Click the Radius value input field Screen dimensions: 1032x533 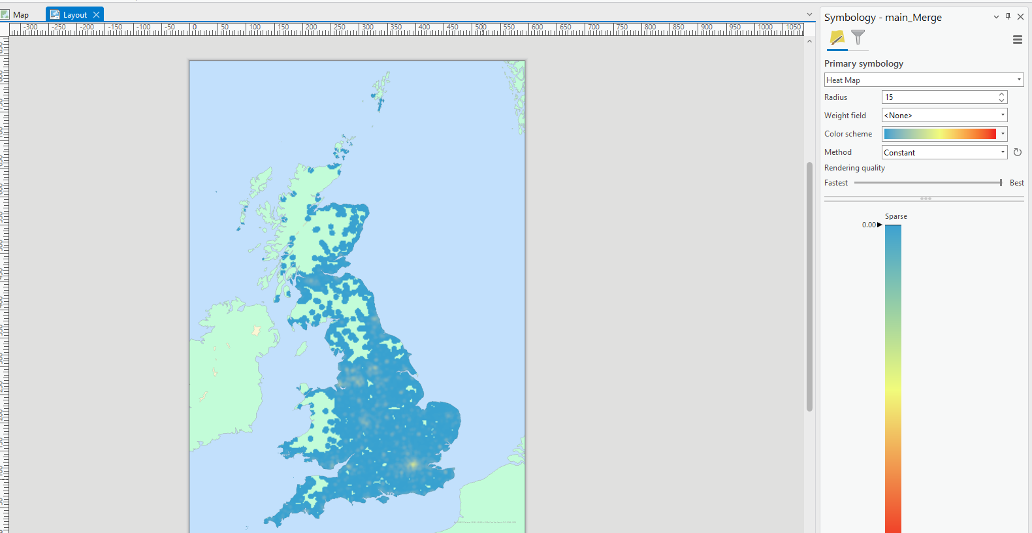click(939, 97)
